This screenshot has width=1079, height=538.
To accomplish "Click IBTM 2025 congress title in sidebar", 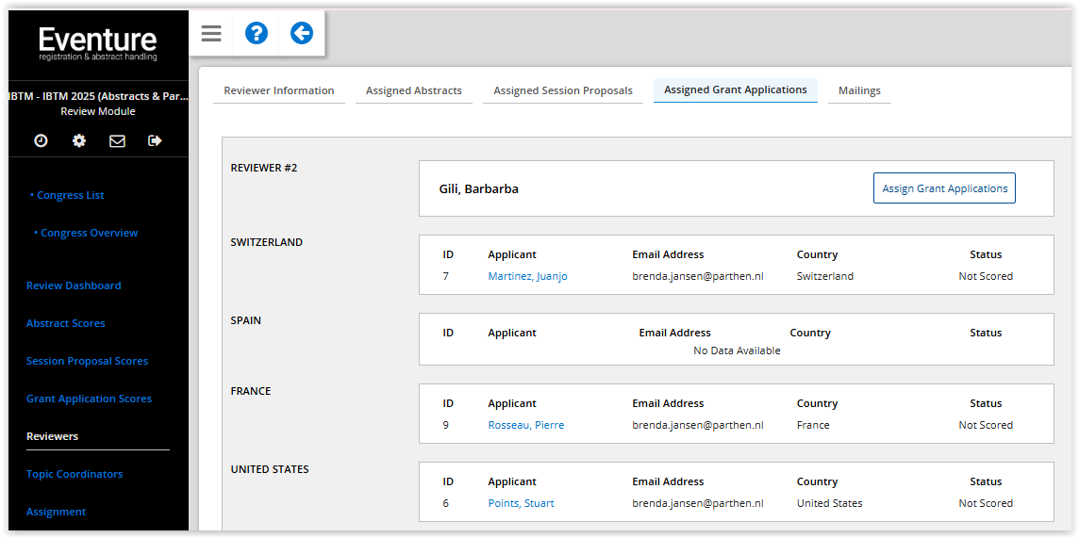I will [98, 96].
